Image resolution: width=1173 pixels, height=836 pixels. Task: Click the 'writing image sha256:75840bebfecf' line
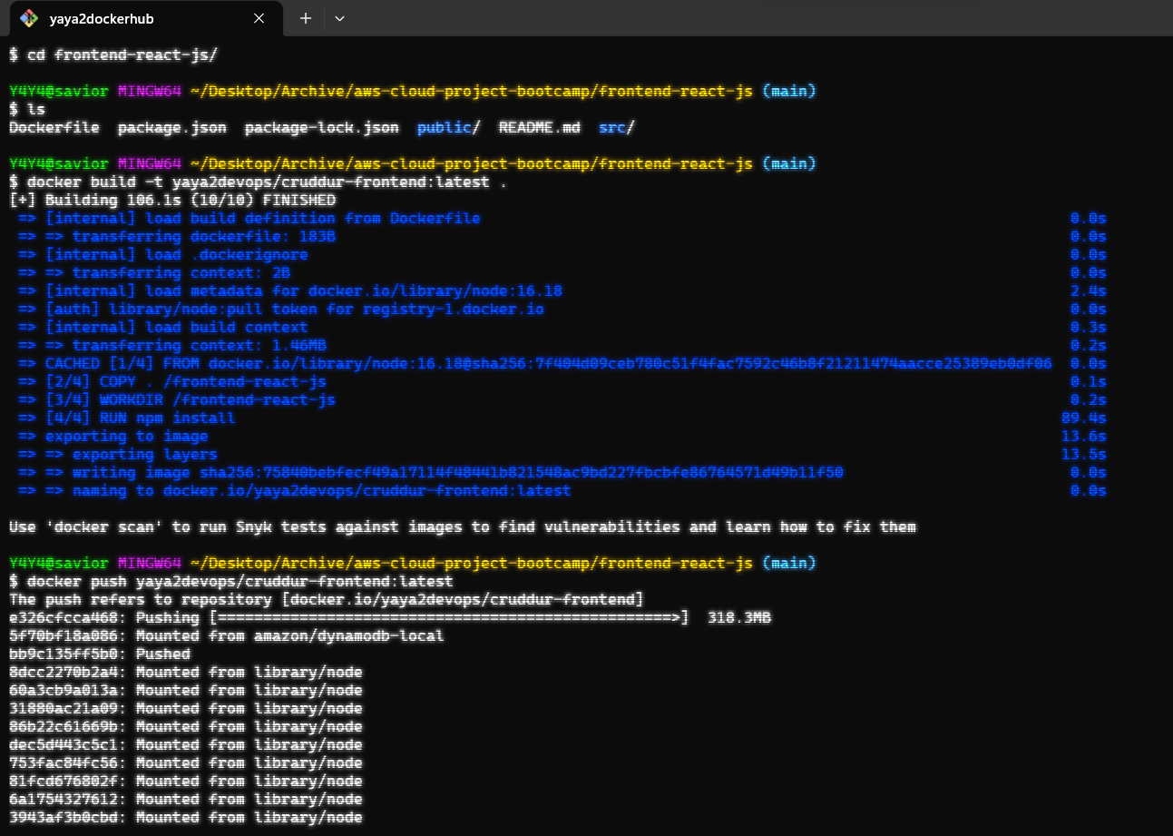pyautogui.click(x=431, y=472)
